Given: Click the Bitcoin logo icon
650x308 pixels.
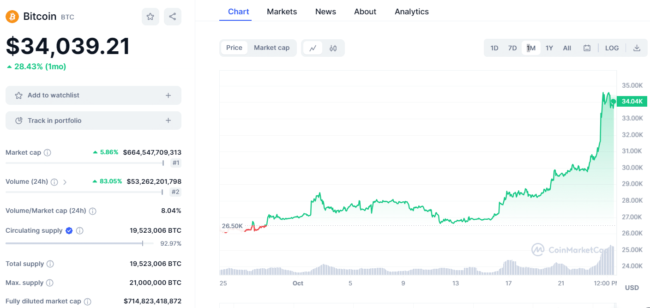Looking at the screenshot, I should [x=12, y=17].
